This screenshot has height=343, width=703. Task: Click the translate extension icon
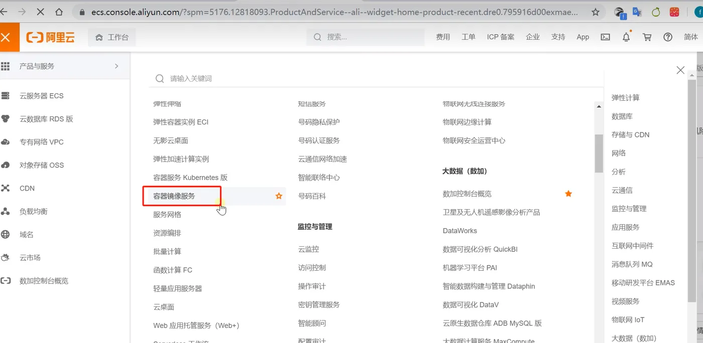[x=637, y=12]
